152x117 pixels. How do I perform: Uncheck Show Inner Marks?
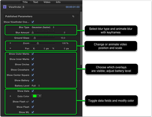(x=33, y=59)
